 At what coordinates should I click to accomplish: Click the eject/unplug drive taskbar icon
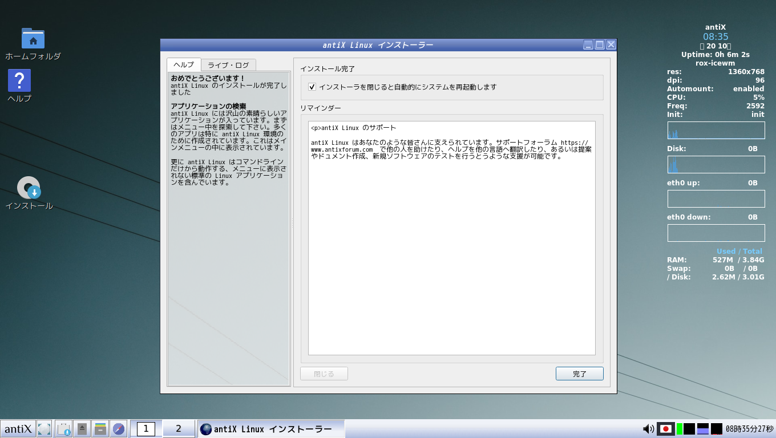(x=82, y=429)
